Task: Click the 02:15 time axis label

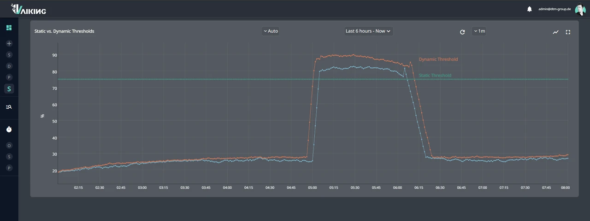Action: pyautogui.click(x=78, y=188)
